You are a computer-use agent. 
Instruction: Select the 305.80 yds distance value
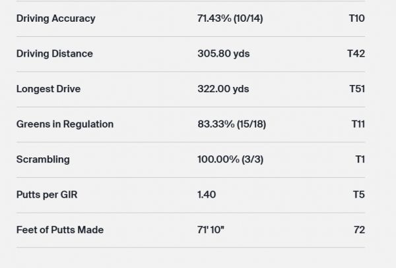click(x=224, y=53)
